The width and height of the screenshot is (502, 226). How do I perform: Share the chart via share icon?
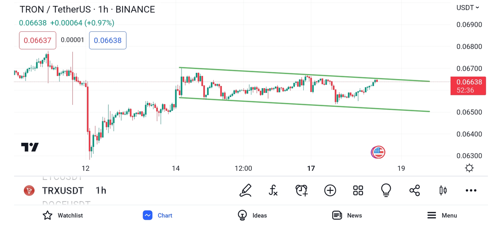[415, 190]
